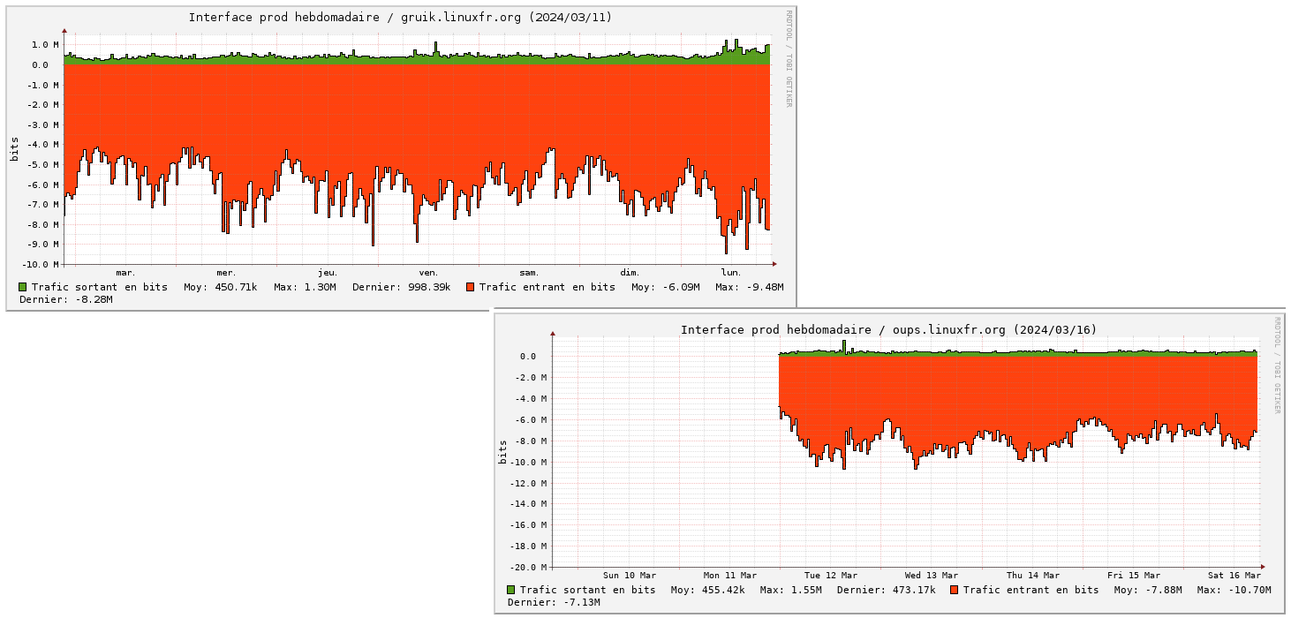Select the 'lun.' label on the gruik x-axis
Viewport: 1291px width, 618px height.
731,273
